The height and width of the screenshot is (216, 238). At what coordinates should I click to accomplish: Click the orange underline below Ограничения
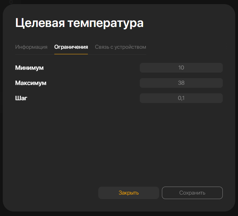pyautogui.click(x=71, y=54)
